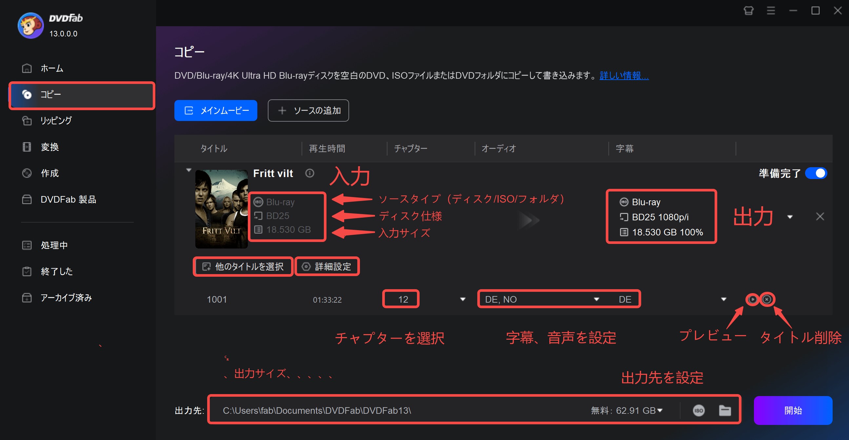Open 詳細設定 advanced settings

(x=326, y=266)
